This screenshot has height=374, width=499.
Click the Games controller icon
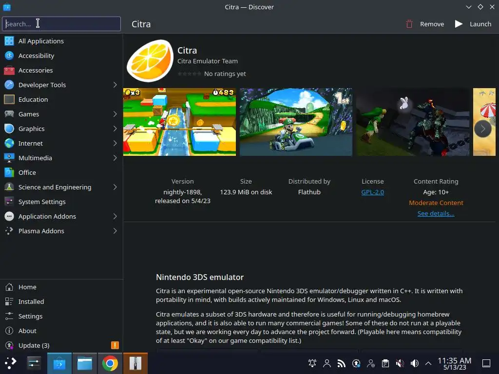pos(9,114)
